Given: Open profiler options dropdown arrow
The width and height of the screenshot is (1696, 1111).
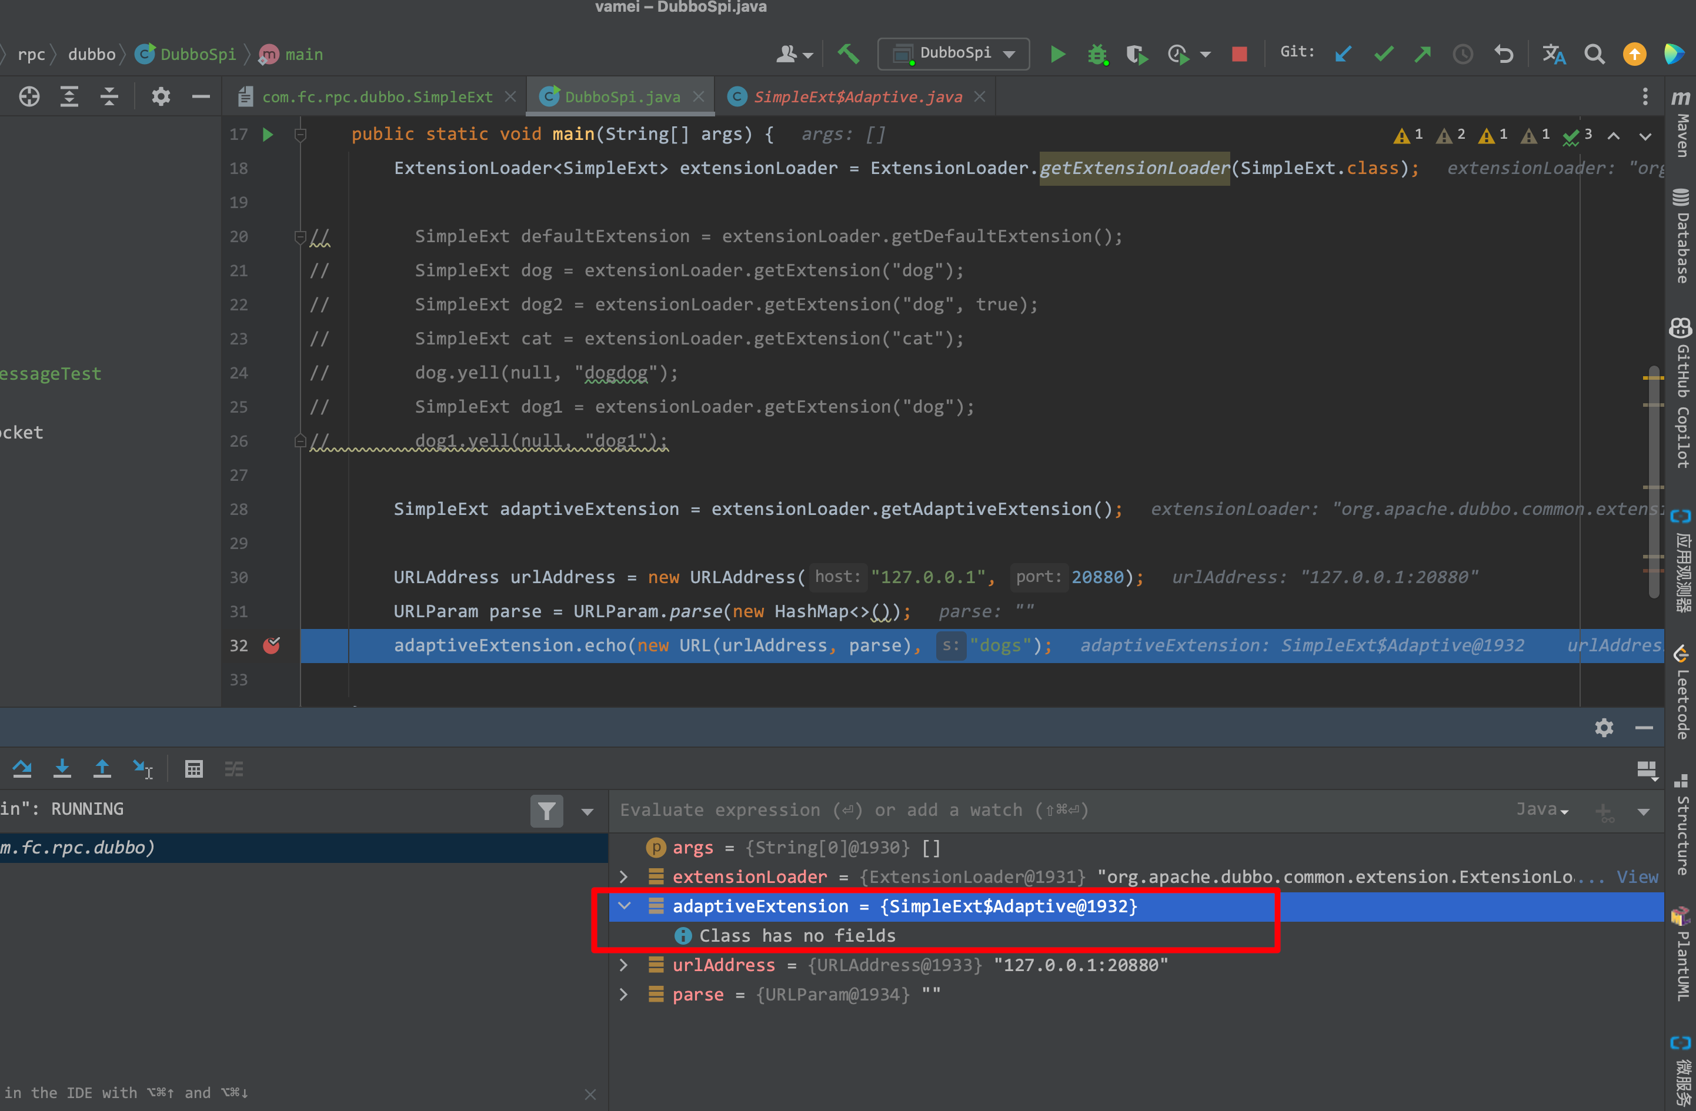Looking at the screenshot, I should (x=1206, y=55).
